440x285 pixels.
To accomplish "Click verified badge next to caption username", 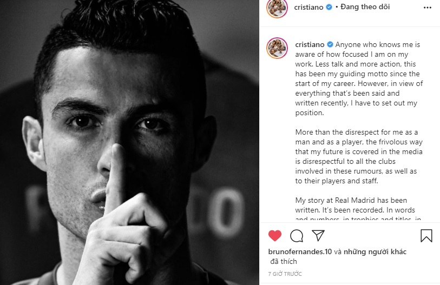I will pyautogui.click(x=330, y=44).
